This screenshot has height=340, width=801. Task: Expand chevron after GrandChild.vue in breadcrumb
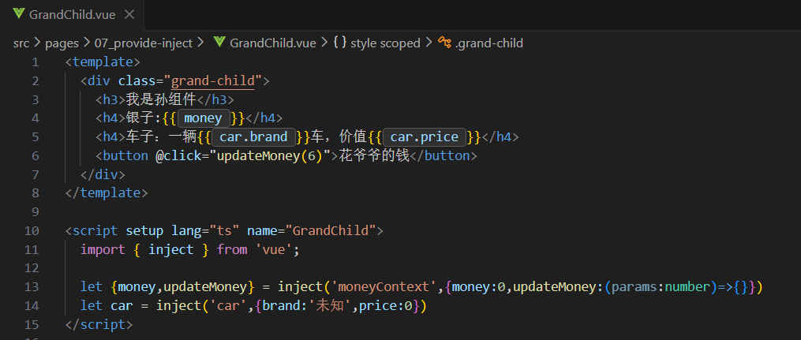[x=324, y=43]
